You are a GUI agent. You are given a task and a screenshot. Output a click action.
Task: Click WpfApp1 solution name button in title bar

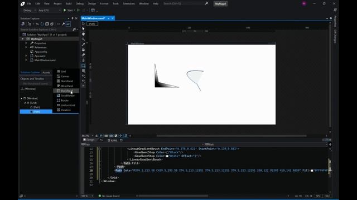pos(220,4)
